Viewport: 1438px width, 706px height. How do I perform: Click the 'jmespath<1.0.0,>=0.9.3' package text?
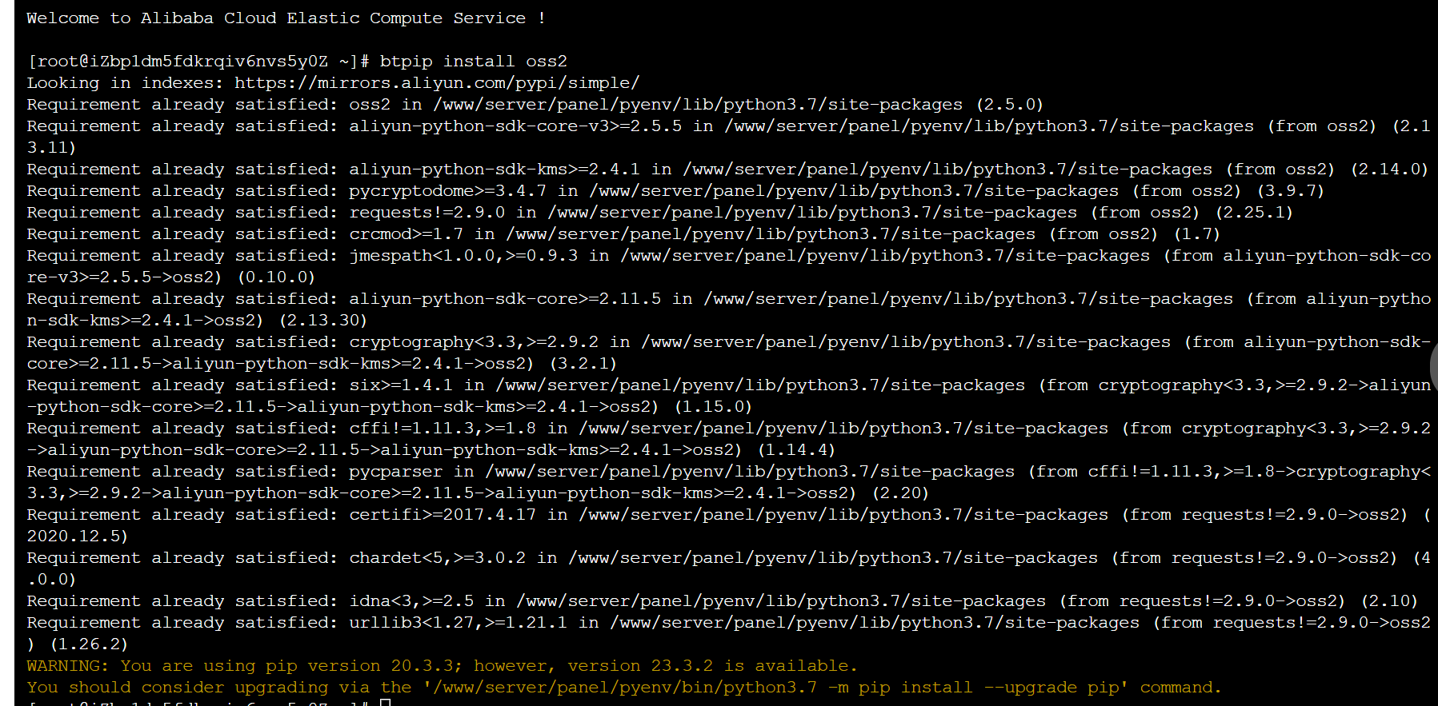[463, 256]
